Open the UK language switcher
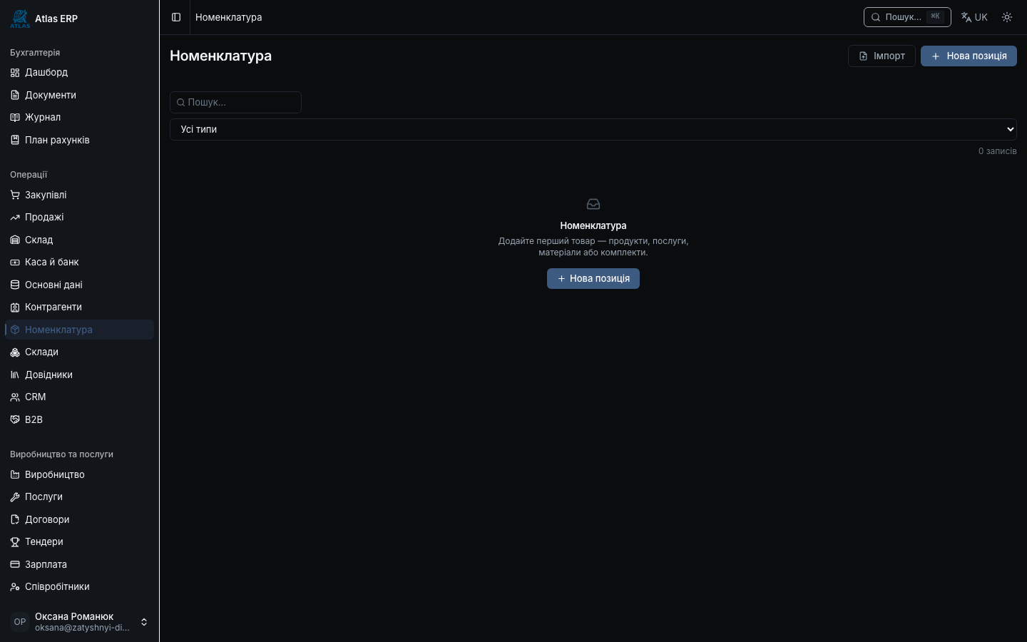Screen dimensions: 1027x642 pos(974,17)
